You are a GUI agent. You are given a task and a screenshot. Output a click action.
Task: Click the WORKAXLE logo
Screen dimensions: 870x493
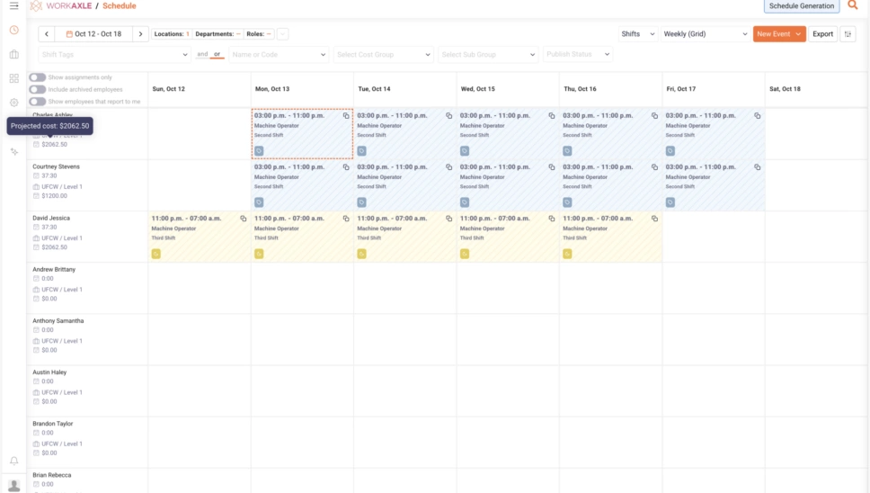coord(60,5)
